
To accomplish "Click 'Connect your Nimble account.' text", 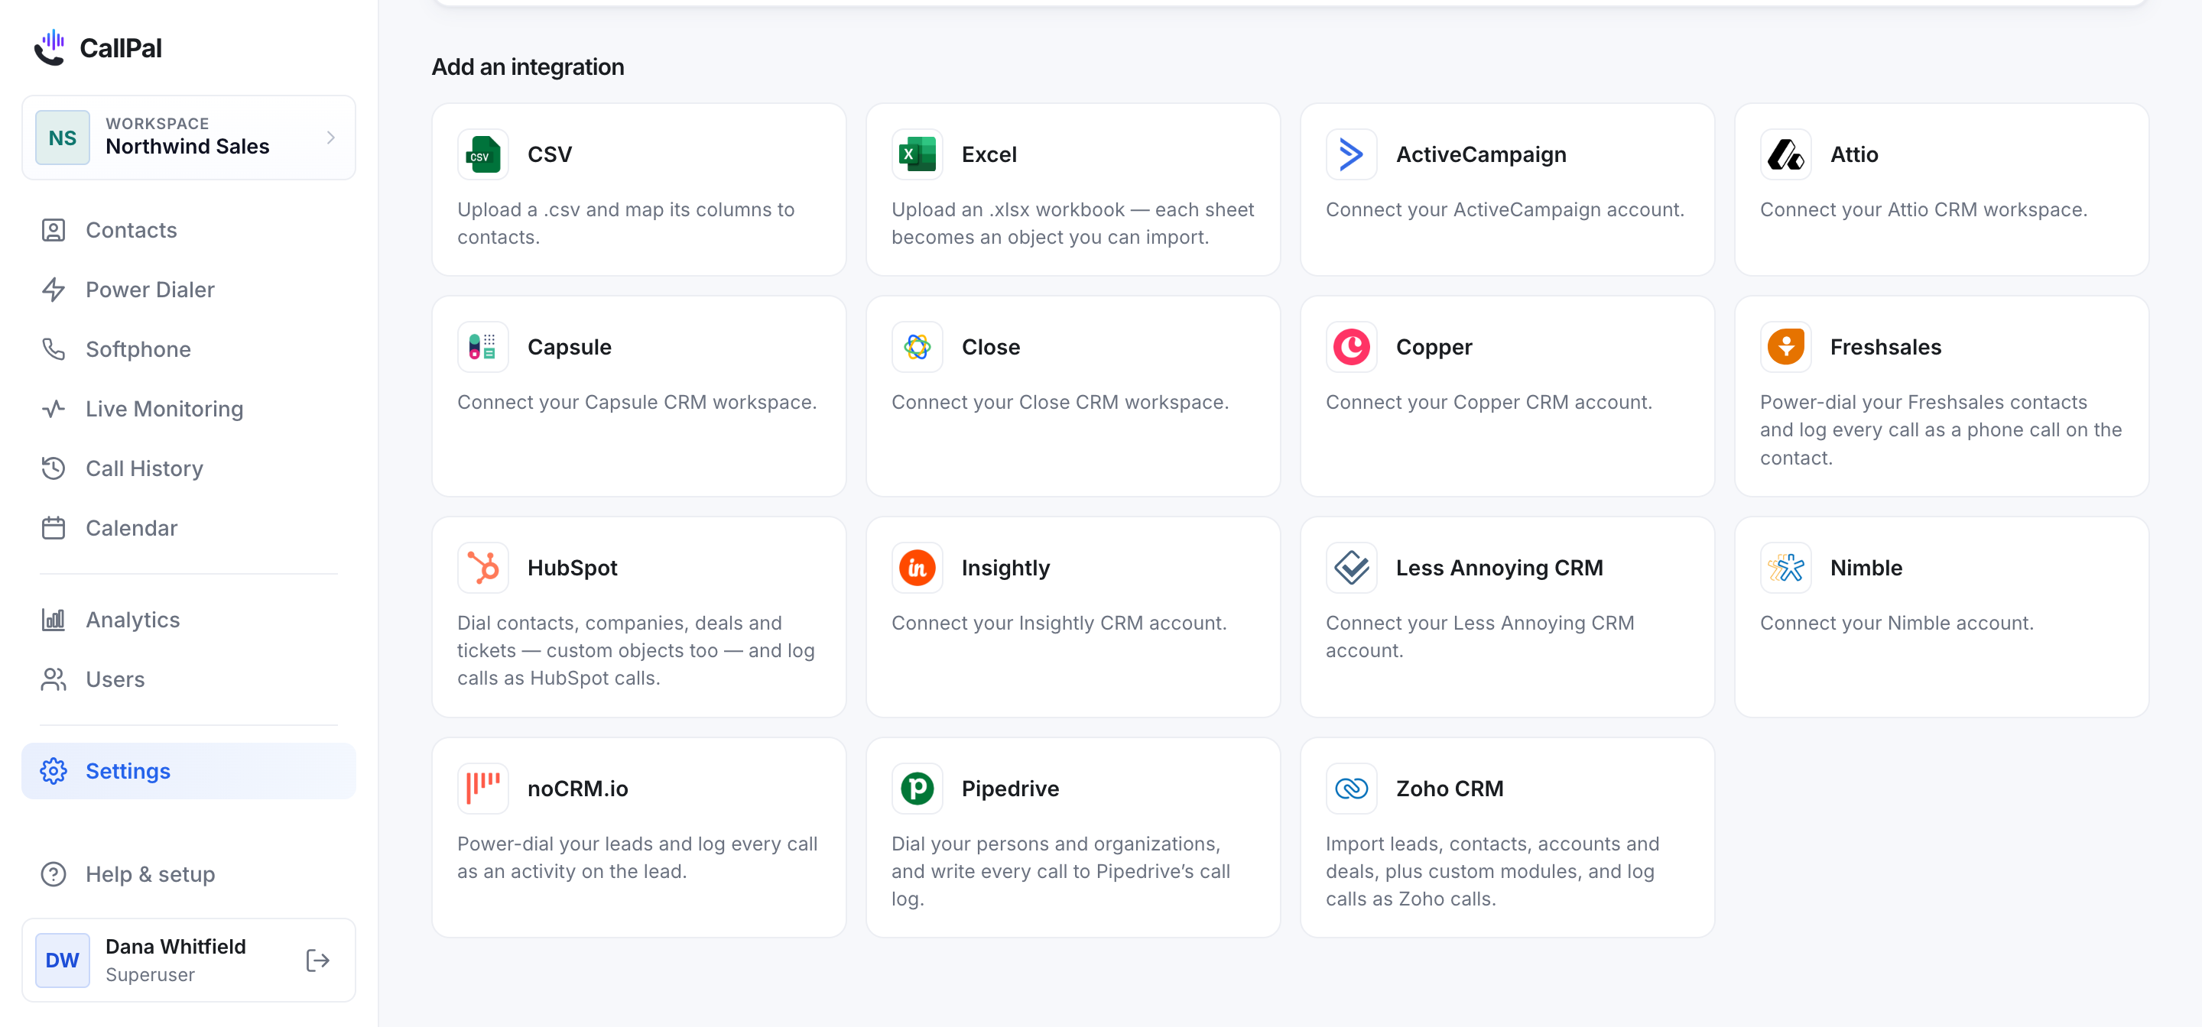I will click(1897, 623).
